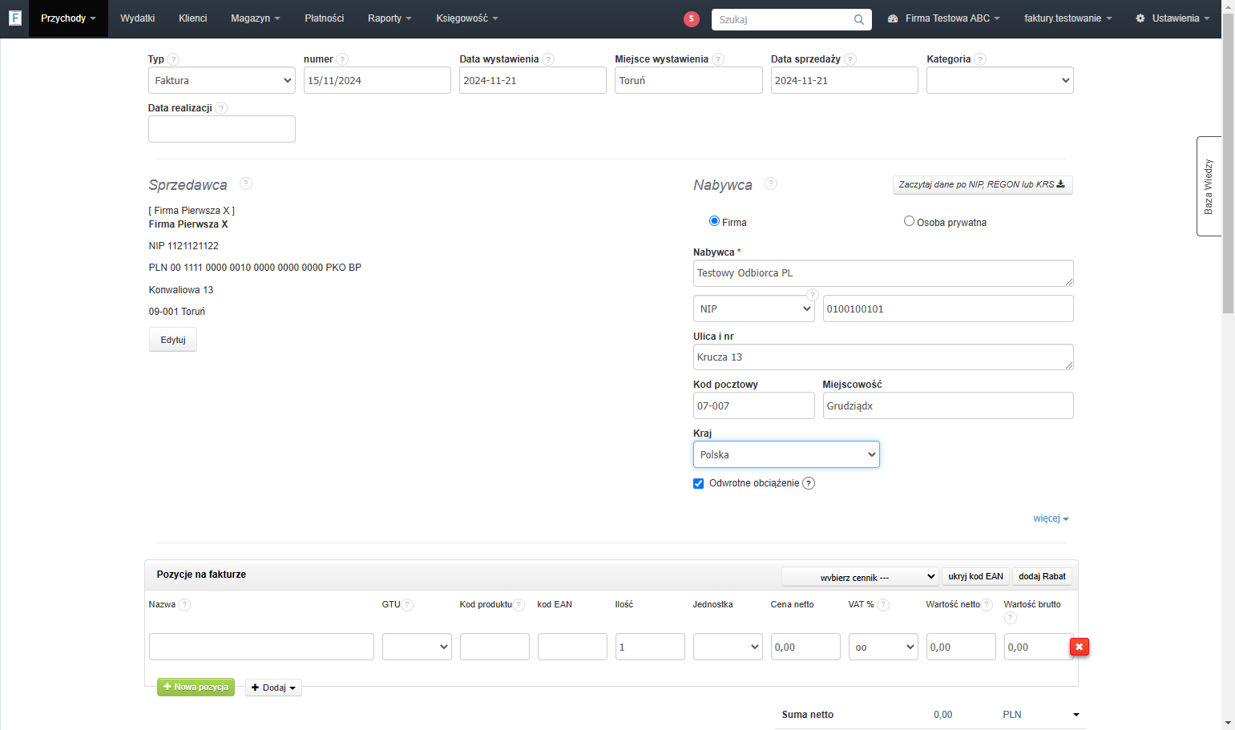Open the Raporty menu

point(389,18)
